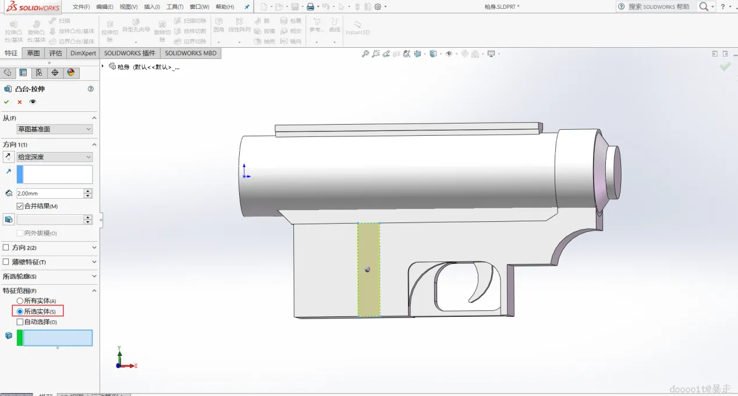Click the 2.00mm depth input field
Image resolution: width=738 pixels, height=396 pixels.
tap(50, 193)
